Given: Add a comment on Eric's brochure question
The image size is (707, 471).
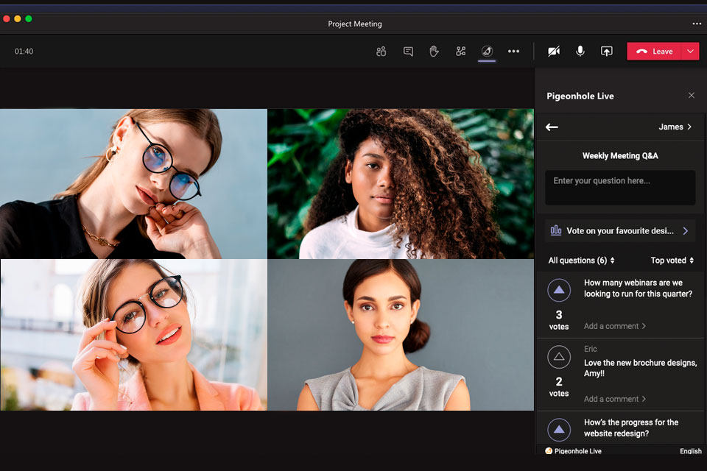Looking at the screenshot, I should click(x=614, y=399).
